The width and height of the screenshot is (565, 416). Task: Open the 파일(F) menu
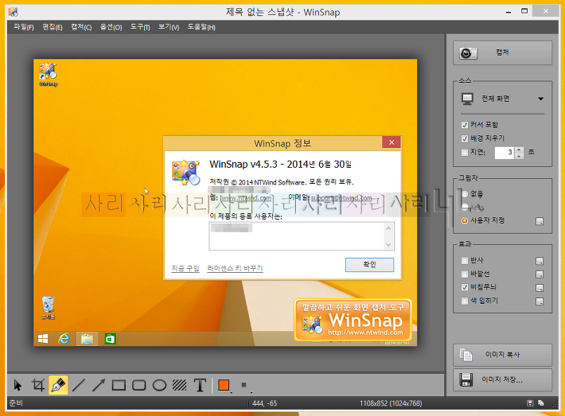click(x=24, y=27)
